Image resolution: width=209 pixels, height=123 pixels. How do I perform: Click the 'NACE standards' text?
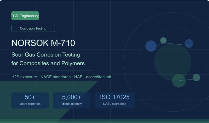coord(56,77)
